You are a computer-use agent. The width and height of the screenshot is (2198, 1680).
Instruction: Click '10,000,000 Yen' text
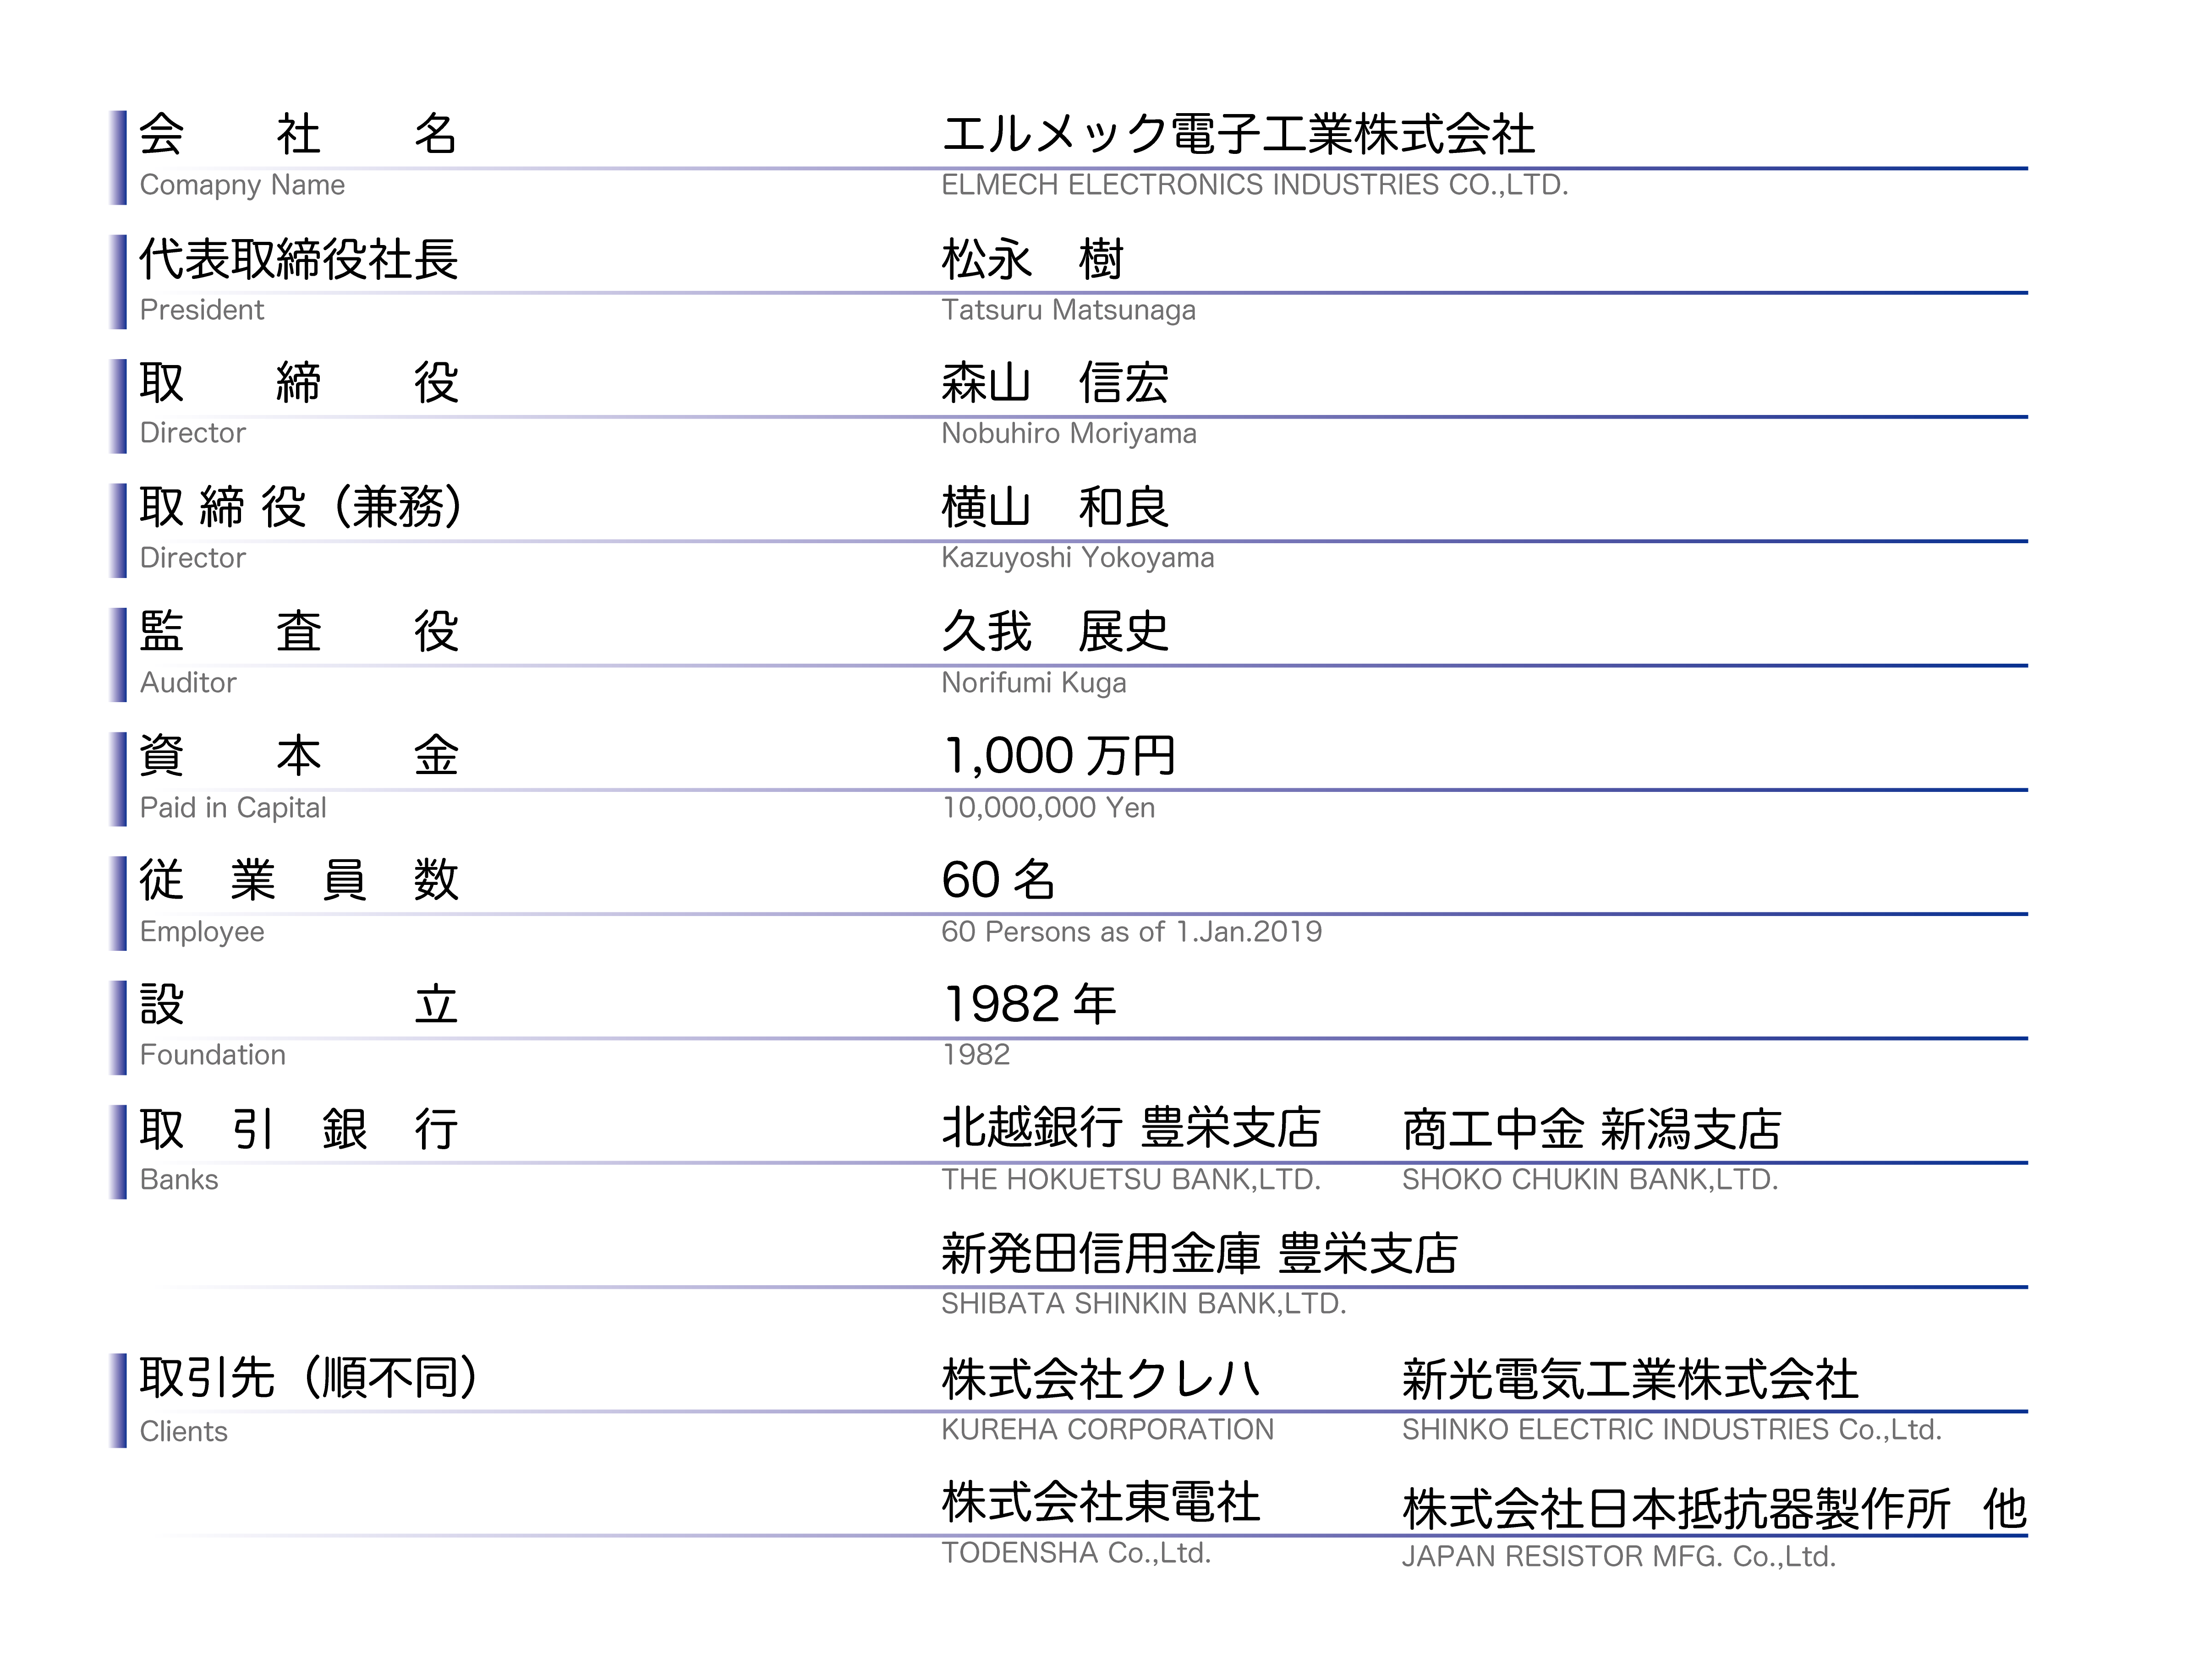[1048, 808]
